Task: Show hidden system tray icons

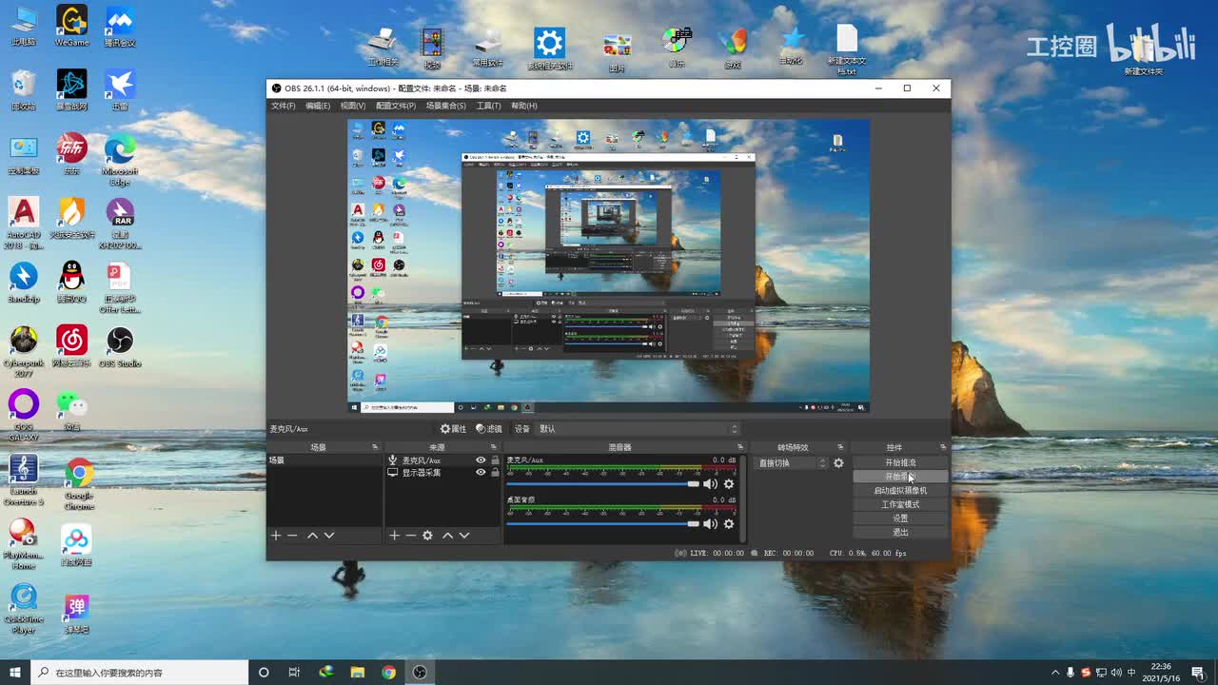Action: 1054,673
